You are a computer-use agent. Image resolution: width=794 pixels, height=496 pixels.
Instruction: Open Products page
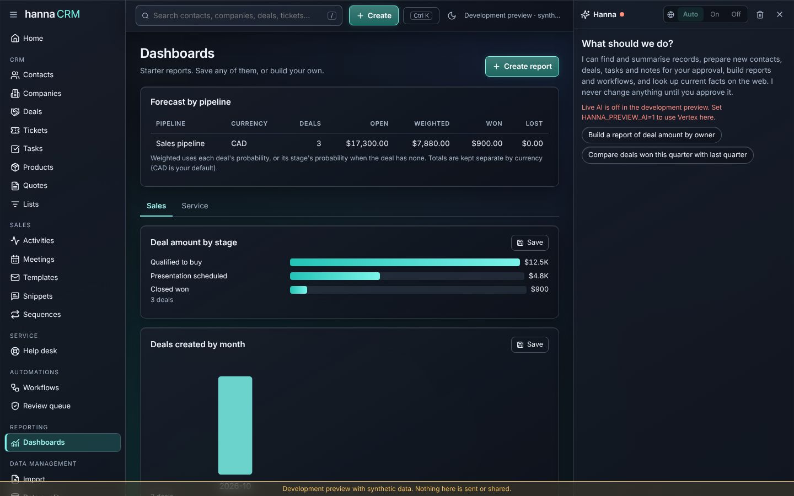[62, 168]
